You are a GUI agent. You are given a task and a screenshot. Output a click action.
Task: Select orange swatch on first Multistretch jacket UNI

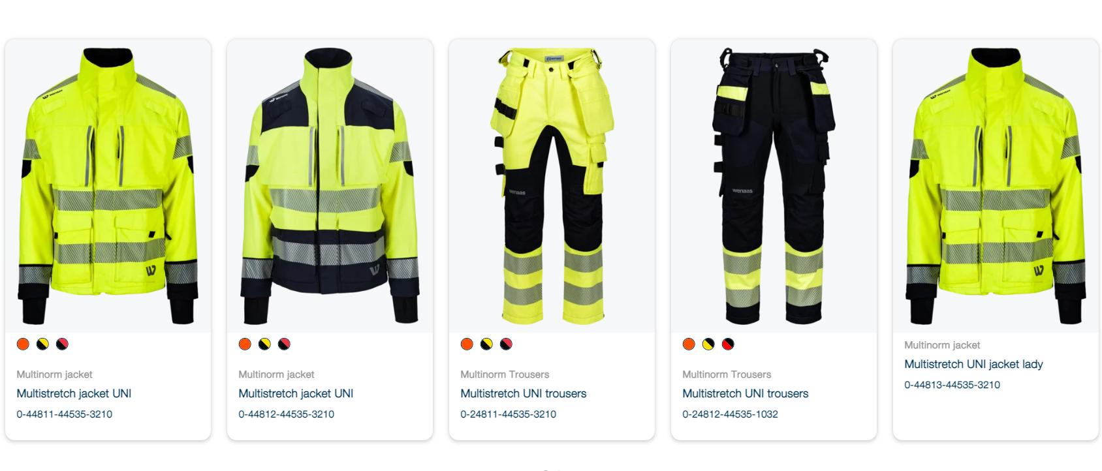(x=23, y=344)
